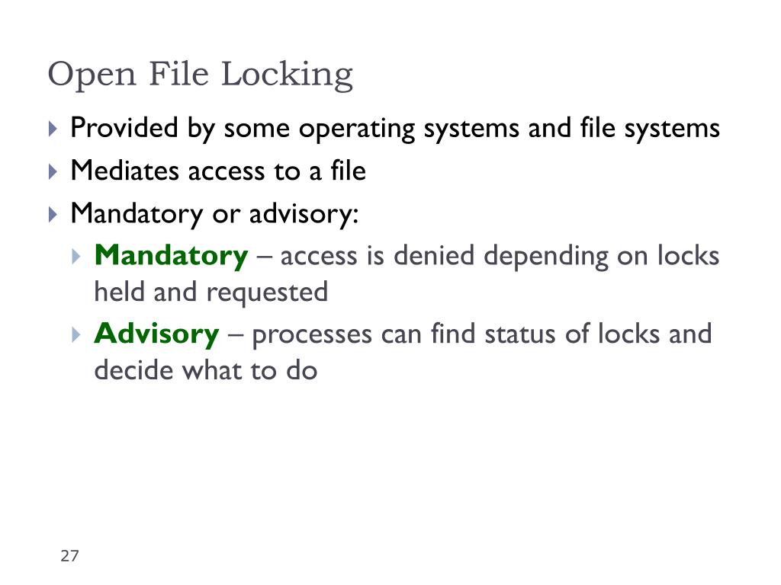Click the word 'Open' in the title

click(92, 76)
